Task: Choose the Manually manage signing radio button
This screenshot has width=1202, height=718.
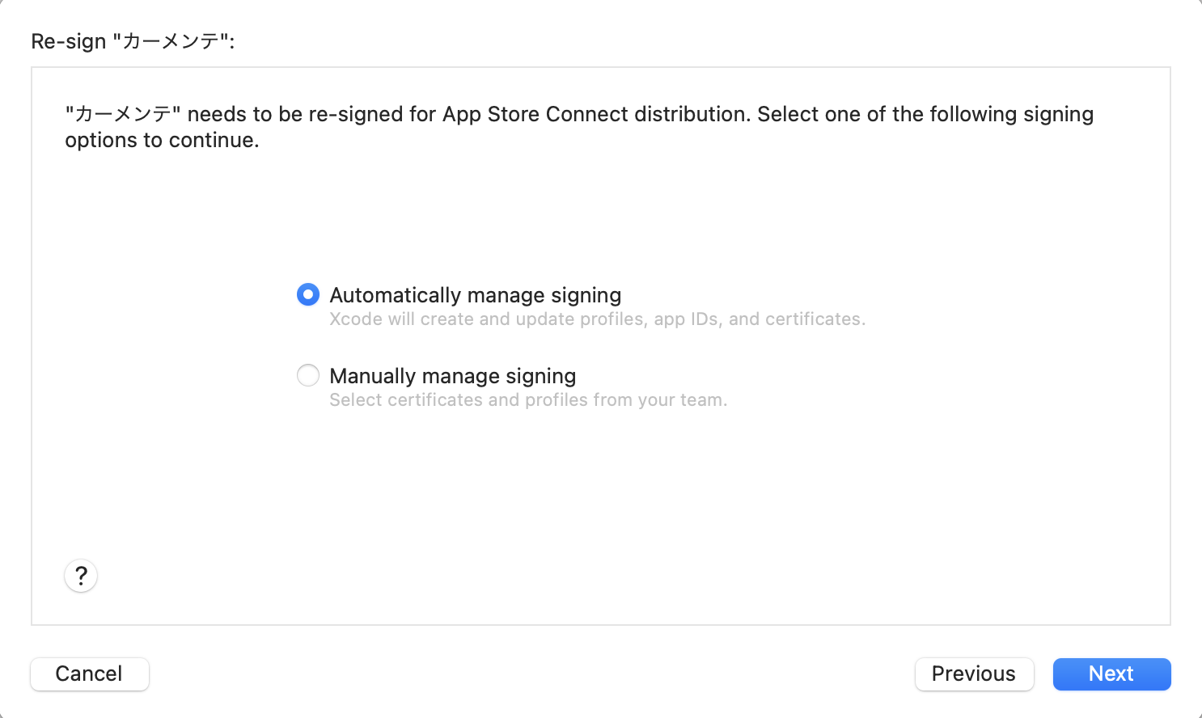Action: pyautogui.click(x=308, y=375)
